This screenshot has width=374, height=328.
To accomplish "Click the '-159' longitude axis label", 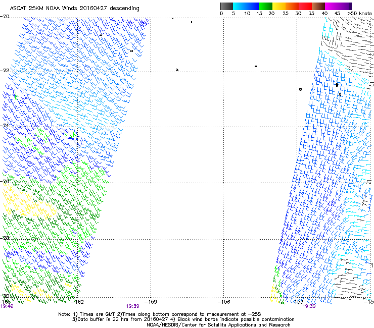I will coord(151,302).
